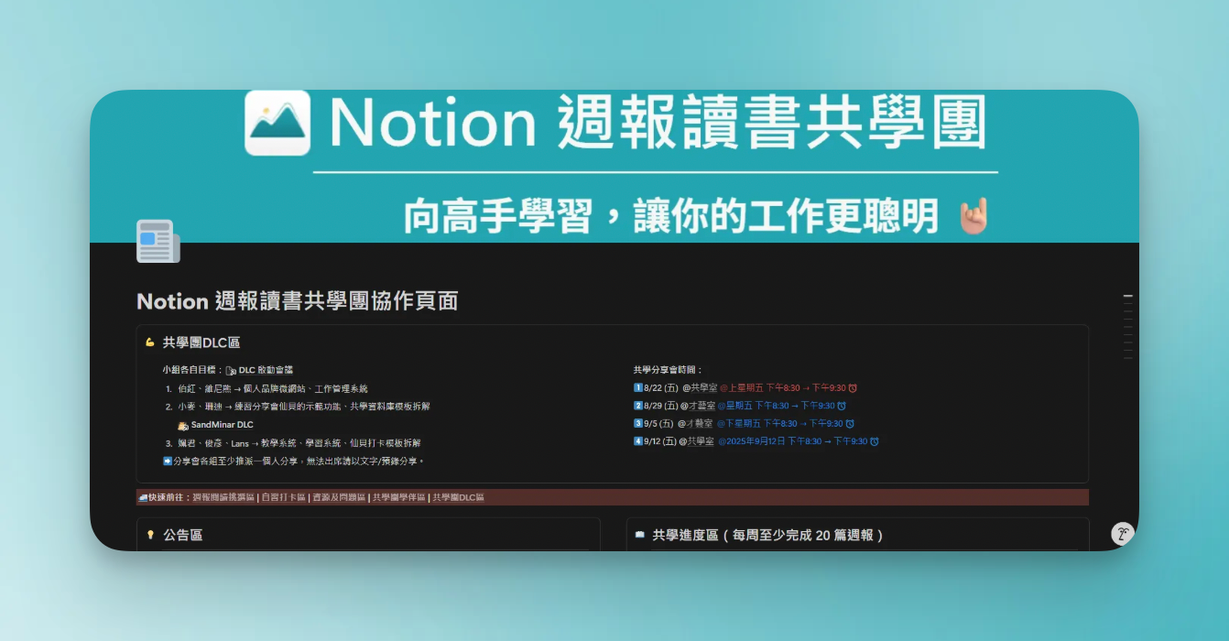Viewport: 1229px width, 641px height.
Task: Click the alarm clock icon on 9/5 reminder
Action: (x=850, y=424)
